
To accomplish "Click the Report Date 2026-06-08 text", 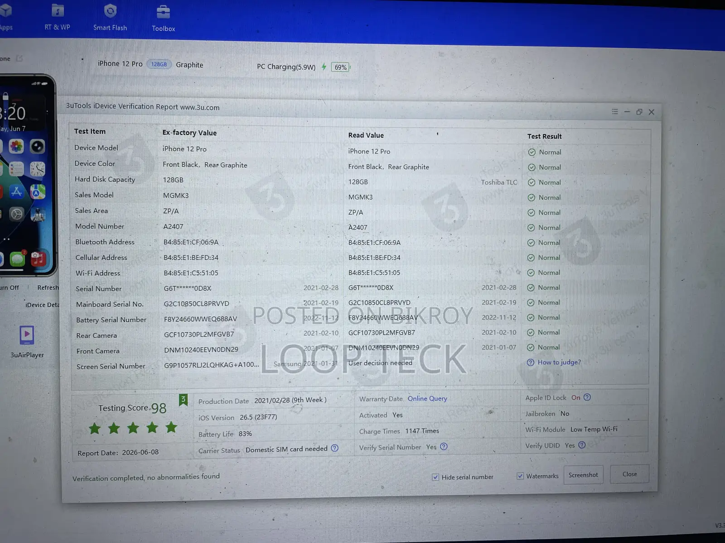I will 118,452.
